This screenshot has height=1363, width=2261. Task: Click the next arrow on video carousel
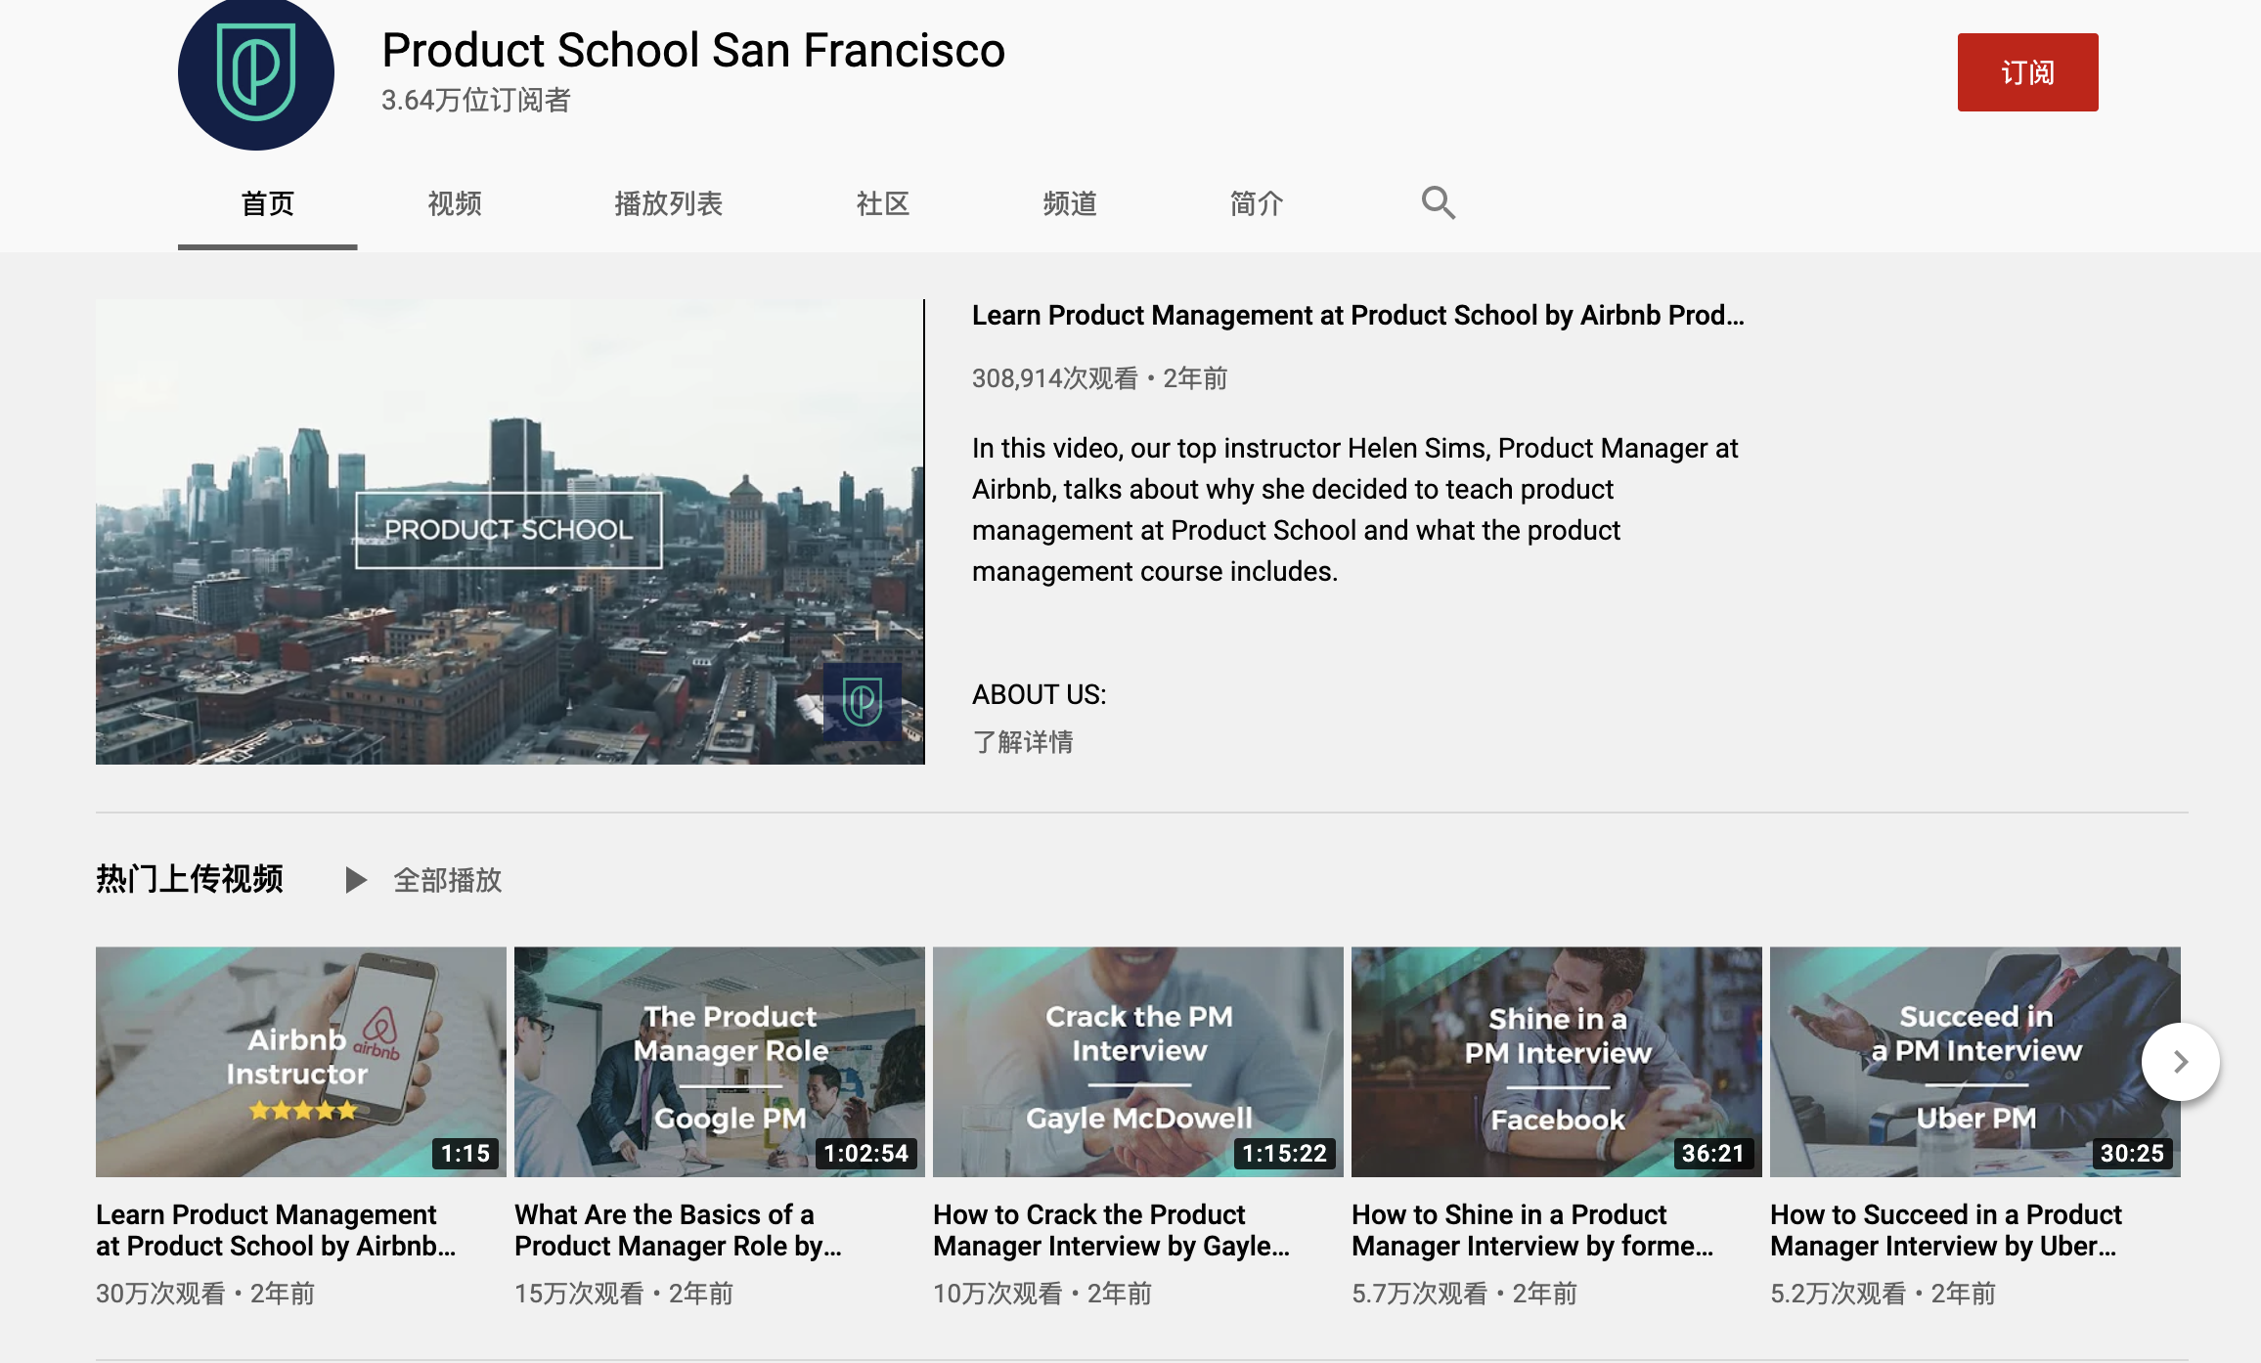[x=2180, y=1062]
